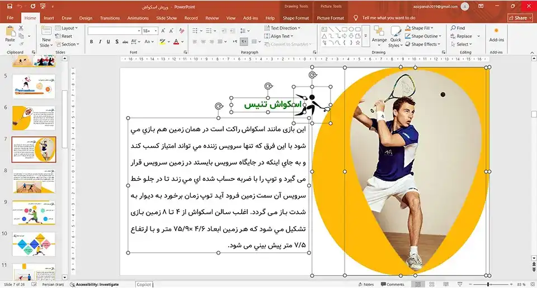Start slide show icon in status bar

coord(460,284)
